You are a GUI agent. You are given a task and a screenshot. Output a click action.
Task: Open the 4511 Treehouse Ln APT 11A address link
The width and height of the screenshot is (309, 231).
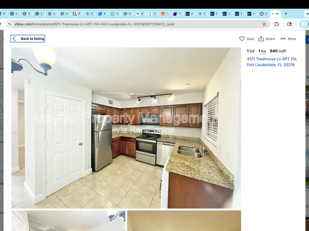(x=272, y=62)
